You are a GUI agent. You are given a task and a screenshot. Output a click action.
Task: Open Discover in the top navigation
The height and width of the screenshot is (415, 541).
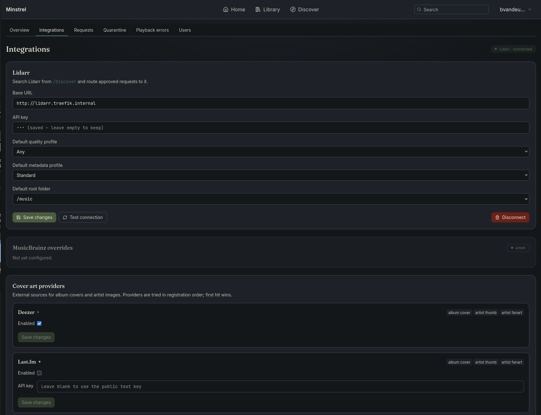[x=304, y=9]
